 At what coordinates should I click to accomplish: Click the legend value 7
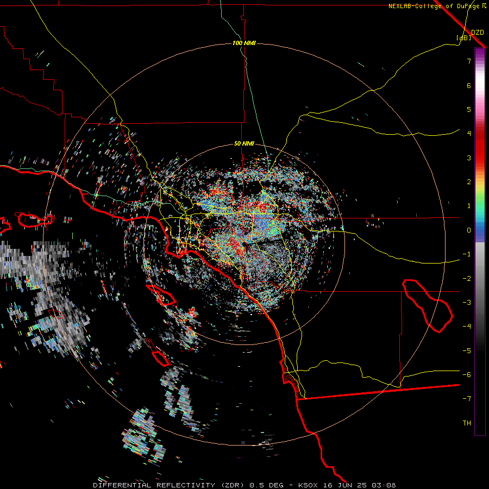469,61
